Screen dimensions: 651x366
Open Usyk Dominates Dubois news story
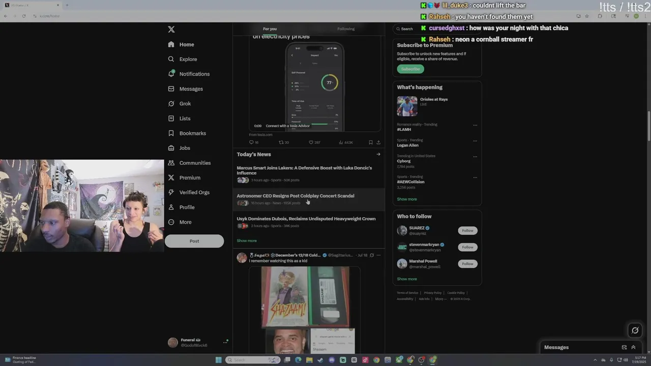(309, 222)
